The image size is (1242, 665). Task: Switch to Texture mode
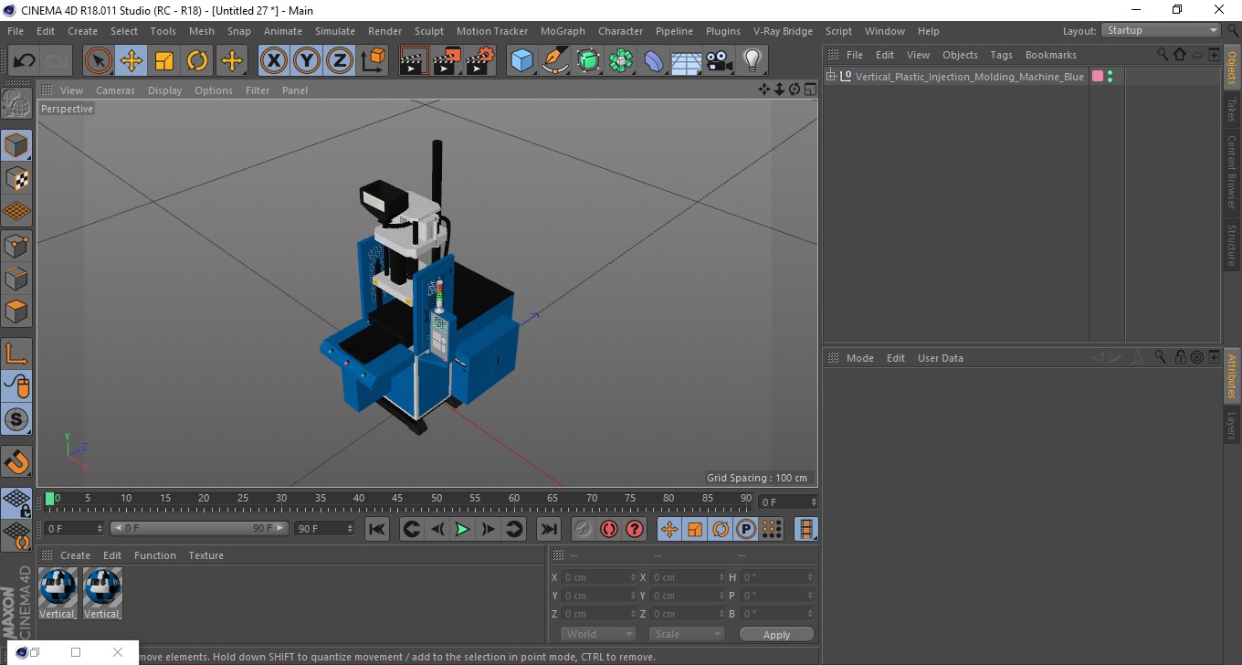(16, 178)
